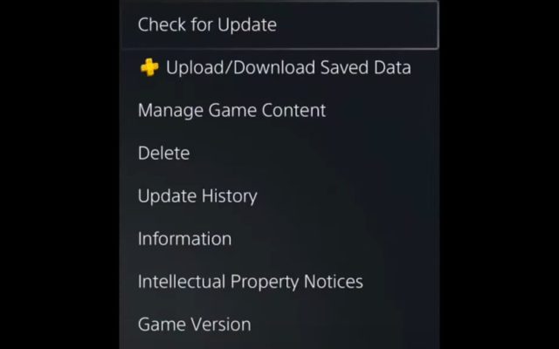Choose Manage Game Content
Image resolution: width=559 pixels, height=349 pixels.
click(280, 110)
